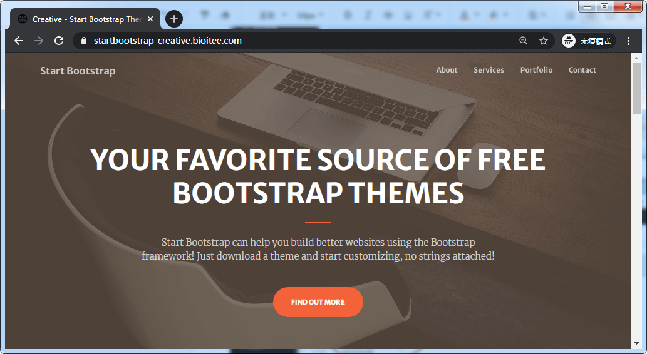Minimize the browser window
This screenshot has width=647, height=354.
(x=587, y=6)
